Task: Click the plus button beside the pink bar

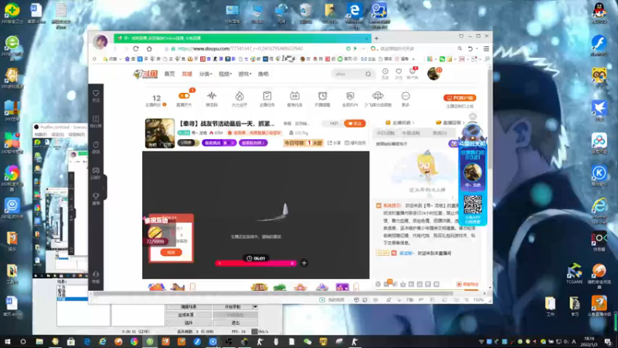Action: tap(304, 263)
